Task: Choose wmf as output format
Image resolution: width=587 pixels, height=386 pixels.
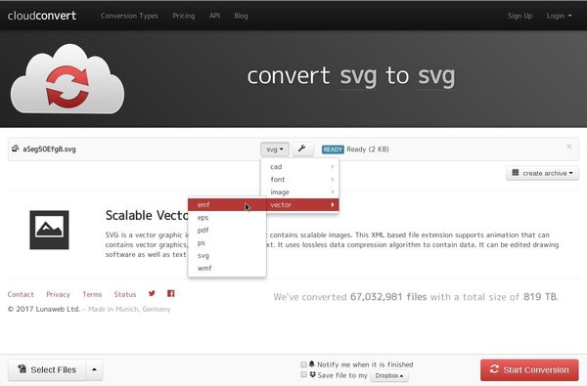Action: [227, 268]
